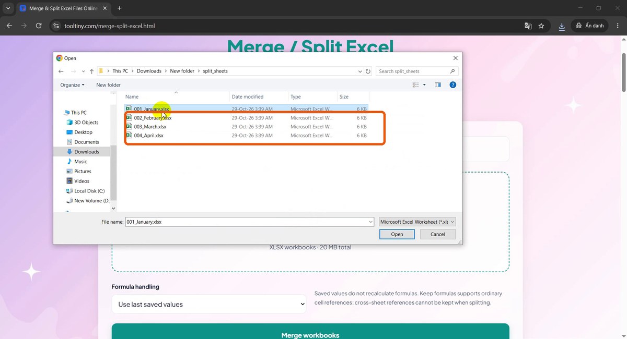Click the Excel icon of 003_March.xlsx
The width and height of the screenshot is (627, 339).
(129, 127)
